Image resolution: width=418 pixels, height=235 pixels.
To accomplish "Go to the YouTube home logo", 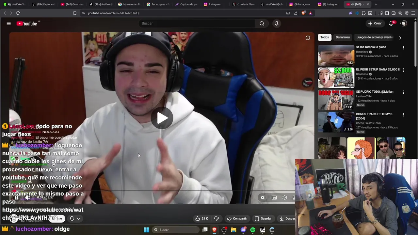I will coord(27,23).
